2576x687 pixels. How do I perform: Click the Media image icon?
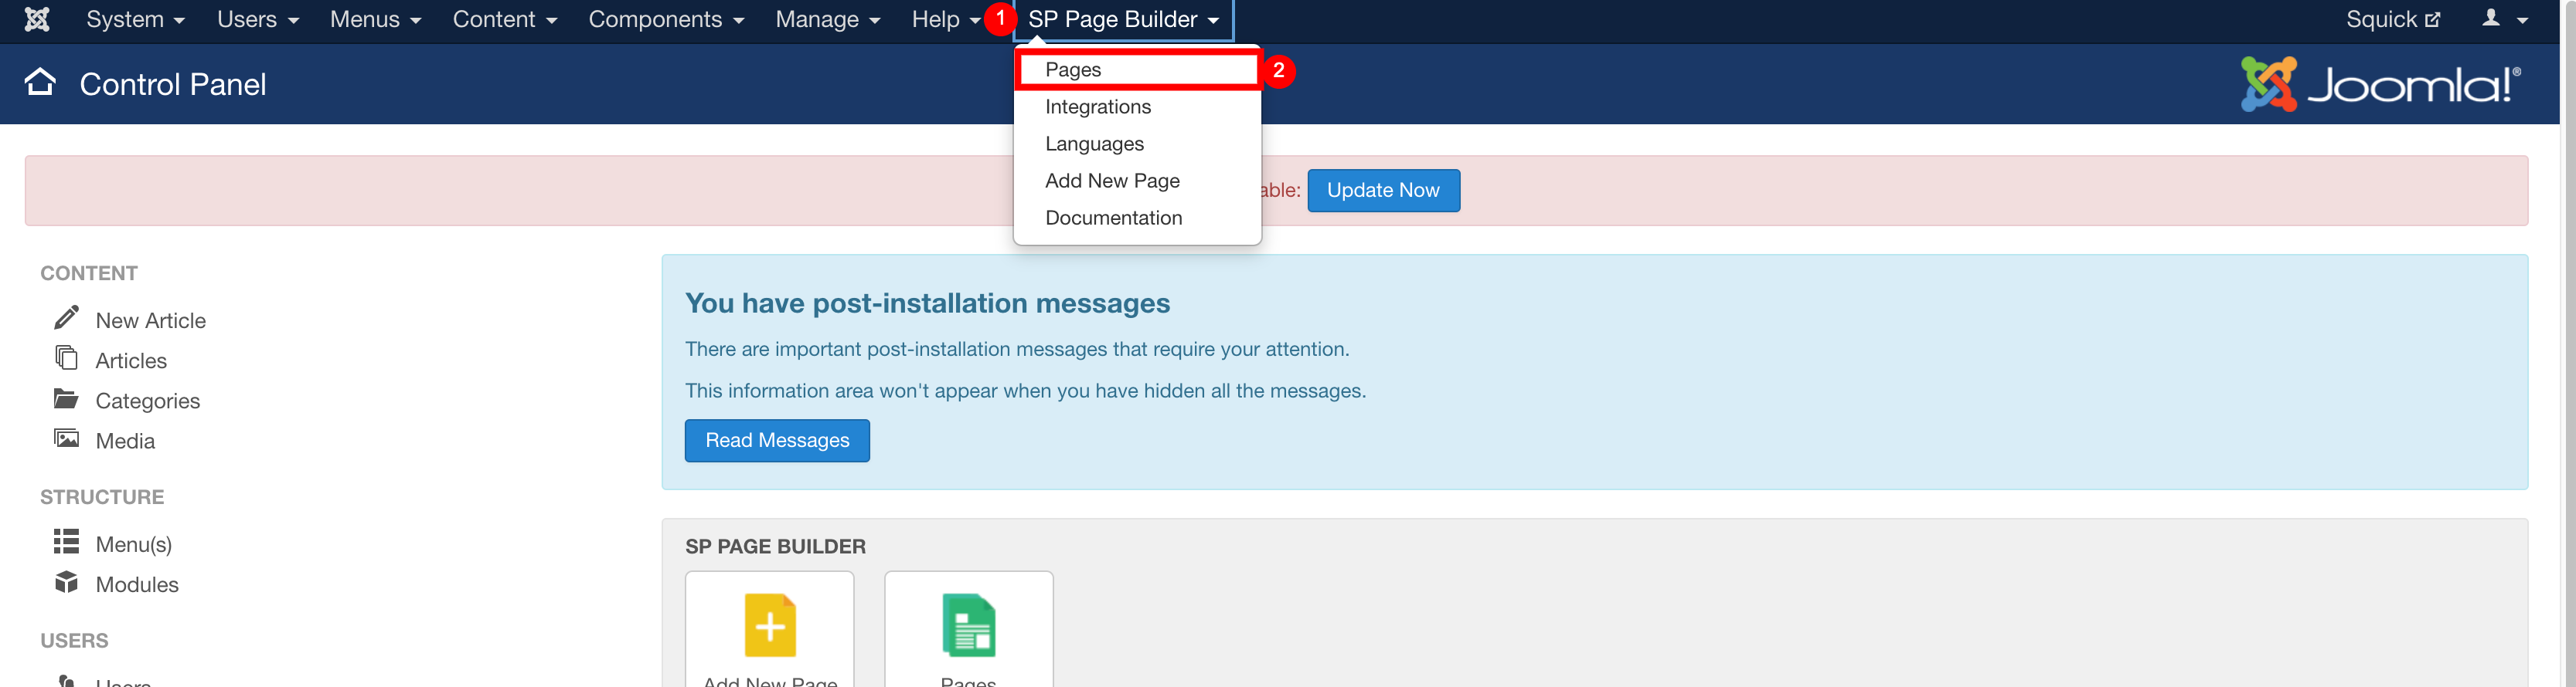pyautogui.click(x=66, y=438)
